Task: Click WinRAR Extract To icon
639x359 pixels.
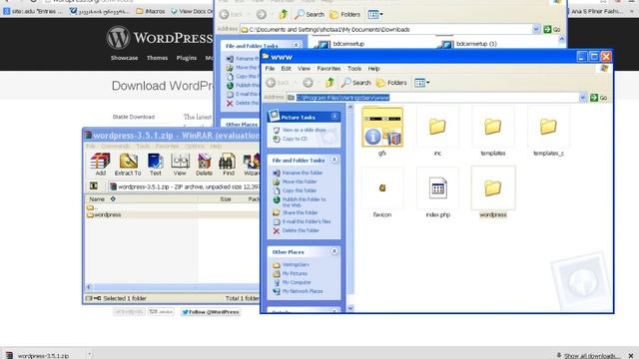Action: [128, 165]
